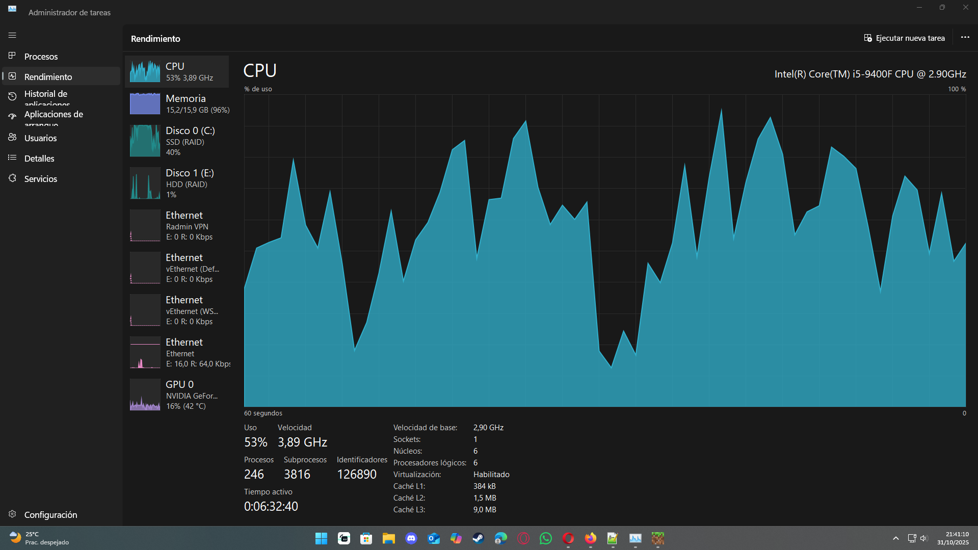Open Disco 1 (E:) HDD performance

[x=177, y=183]
